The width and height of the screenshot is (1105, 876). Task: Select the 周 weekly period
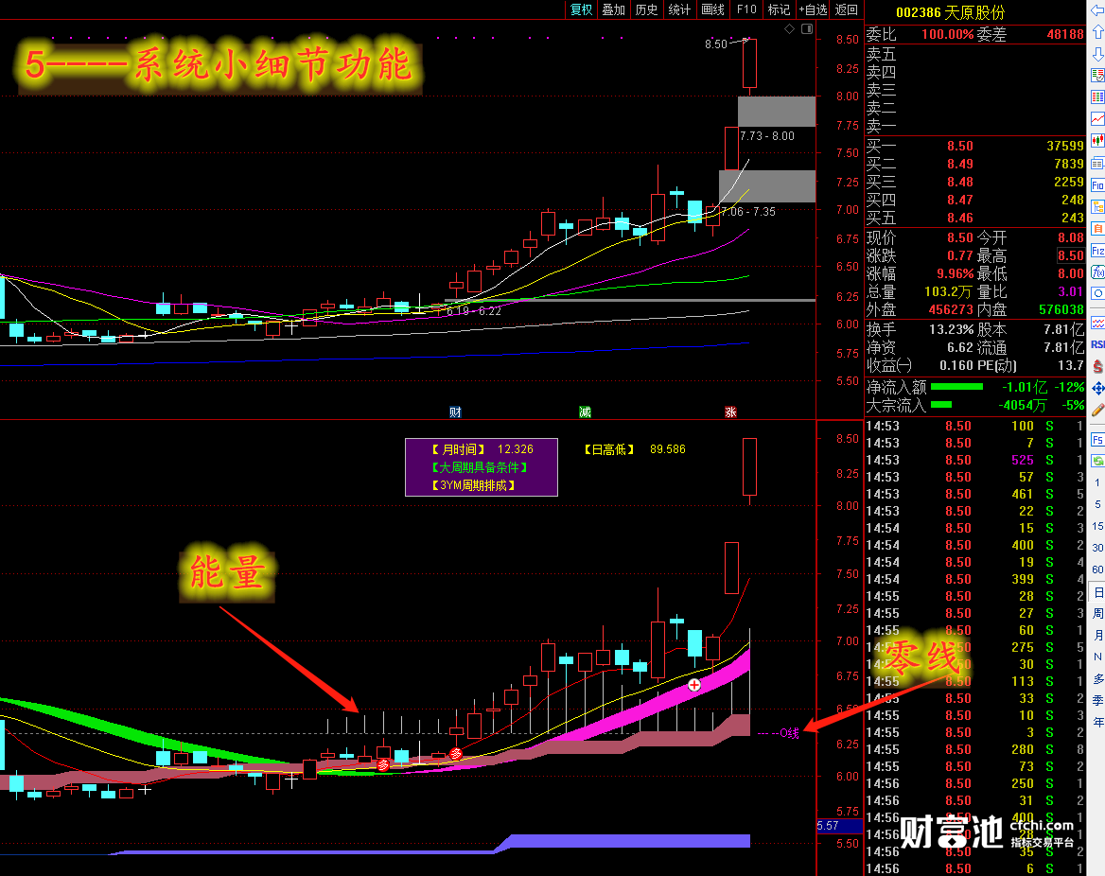1097,614
